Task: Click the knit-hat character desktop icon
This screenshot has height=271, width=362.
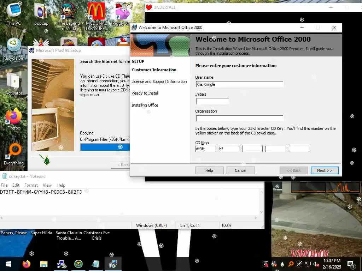Action: click(x=69, y=42)
